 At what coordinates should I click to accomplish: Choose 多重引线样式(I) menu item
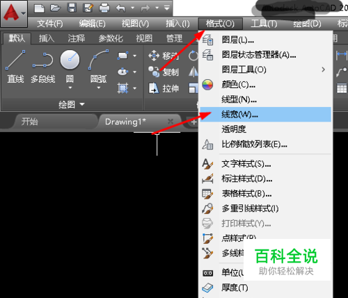click(x=265, y=208)
